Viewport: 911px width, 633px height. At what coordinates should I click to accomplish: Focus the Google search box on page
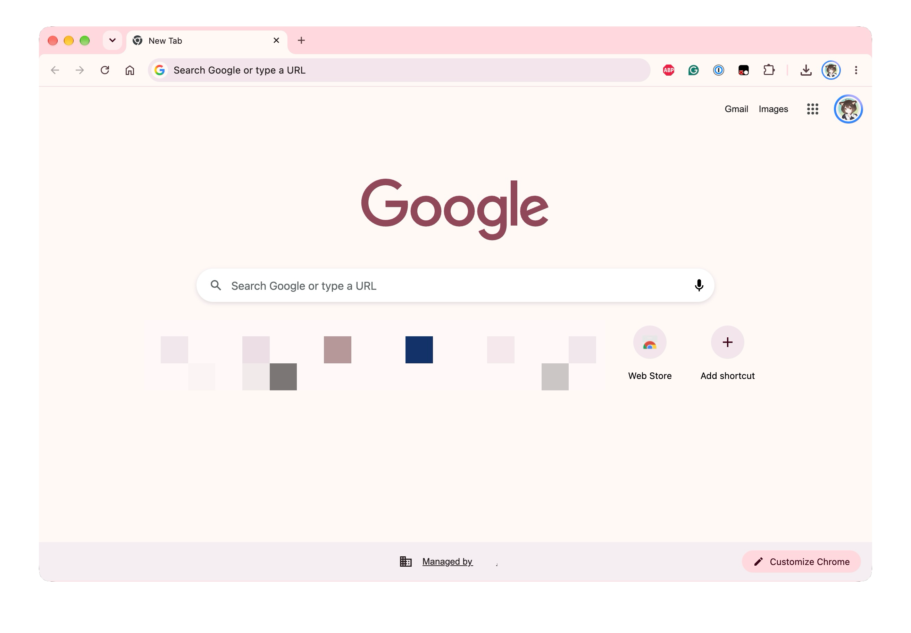(x=455, y=286)
